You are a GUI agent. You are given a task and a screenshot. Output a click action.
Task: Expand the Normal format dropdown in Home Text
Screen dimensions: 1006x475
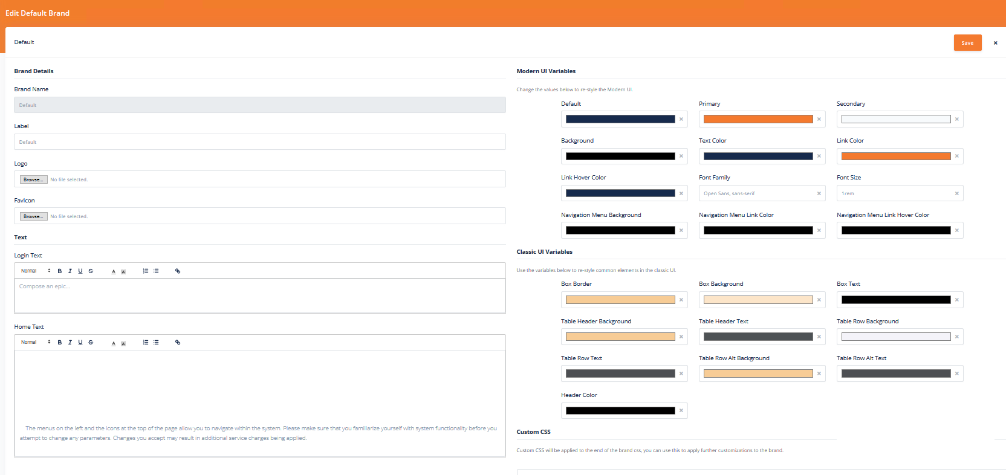(36, 343)
